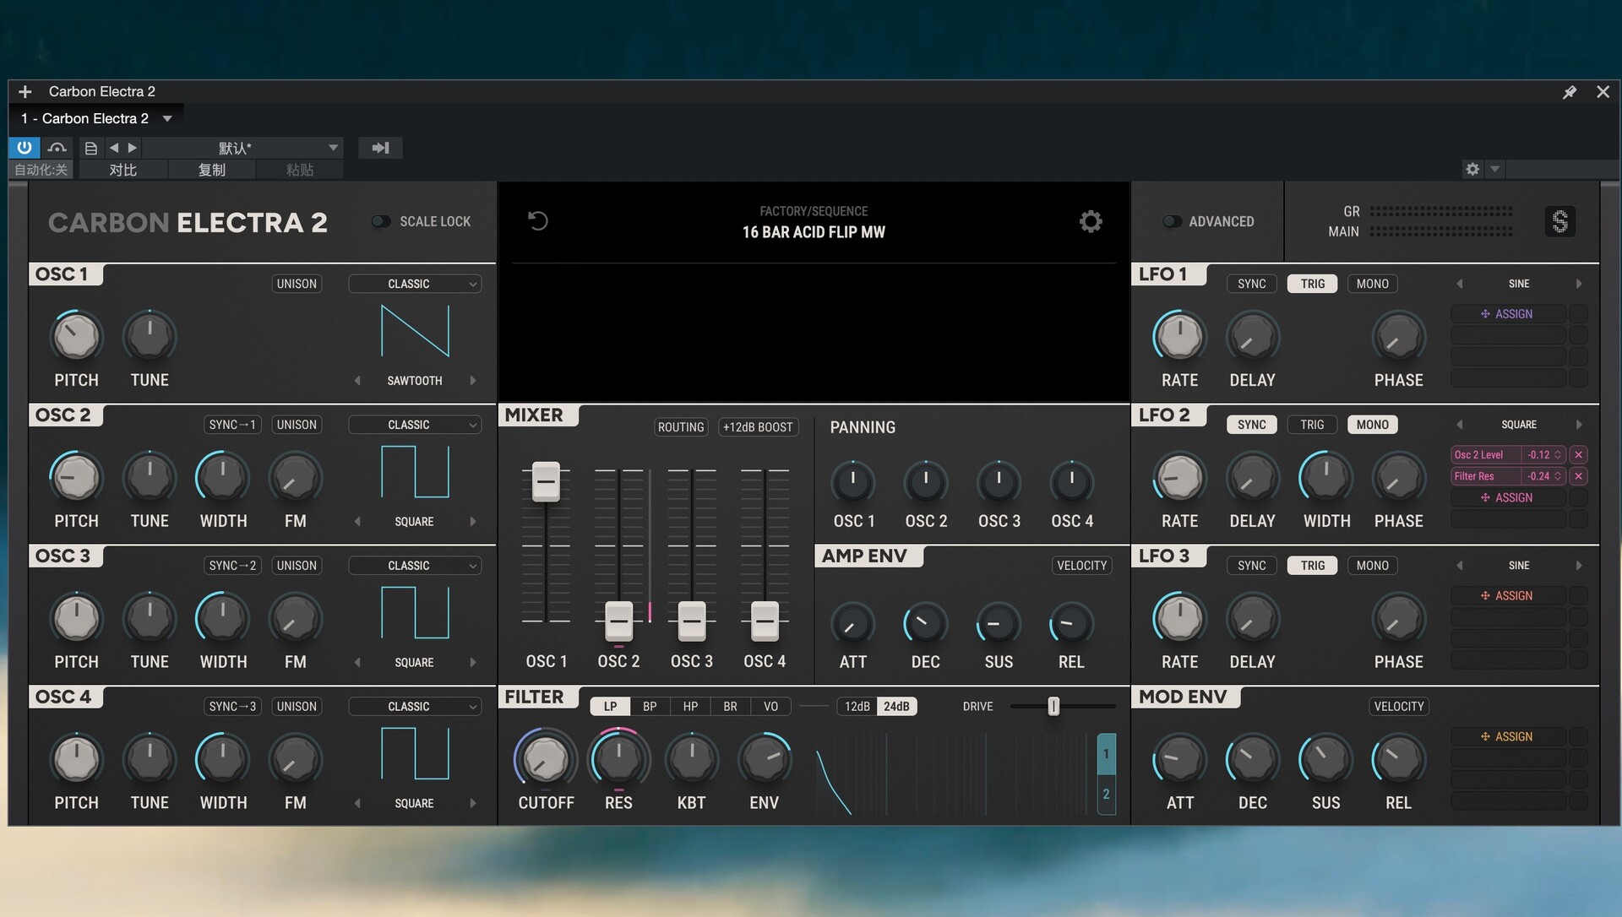Open plugin window gear settings in host bar
1622x917 pixels.
pos(1472,169)
